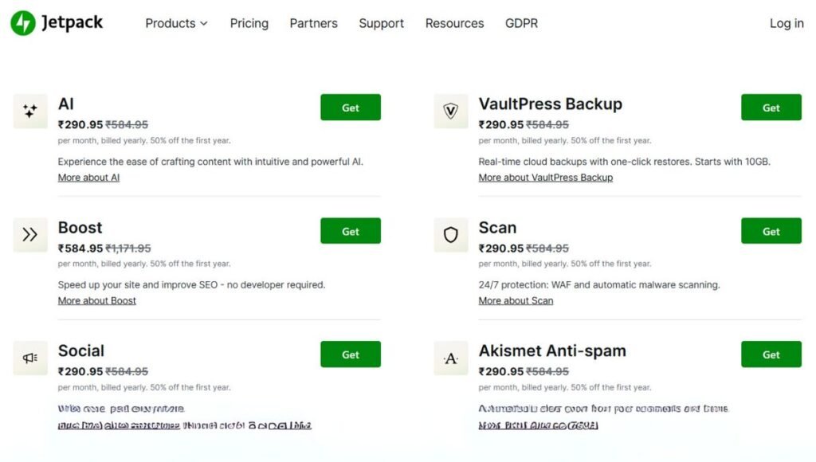
Task: Get the AI product
Action: tap(351, 108)
